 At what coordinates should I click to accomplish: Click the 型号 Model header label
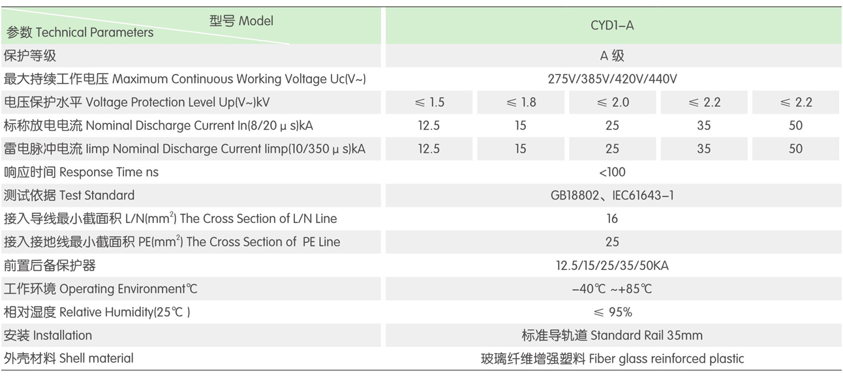pos(241,21)
